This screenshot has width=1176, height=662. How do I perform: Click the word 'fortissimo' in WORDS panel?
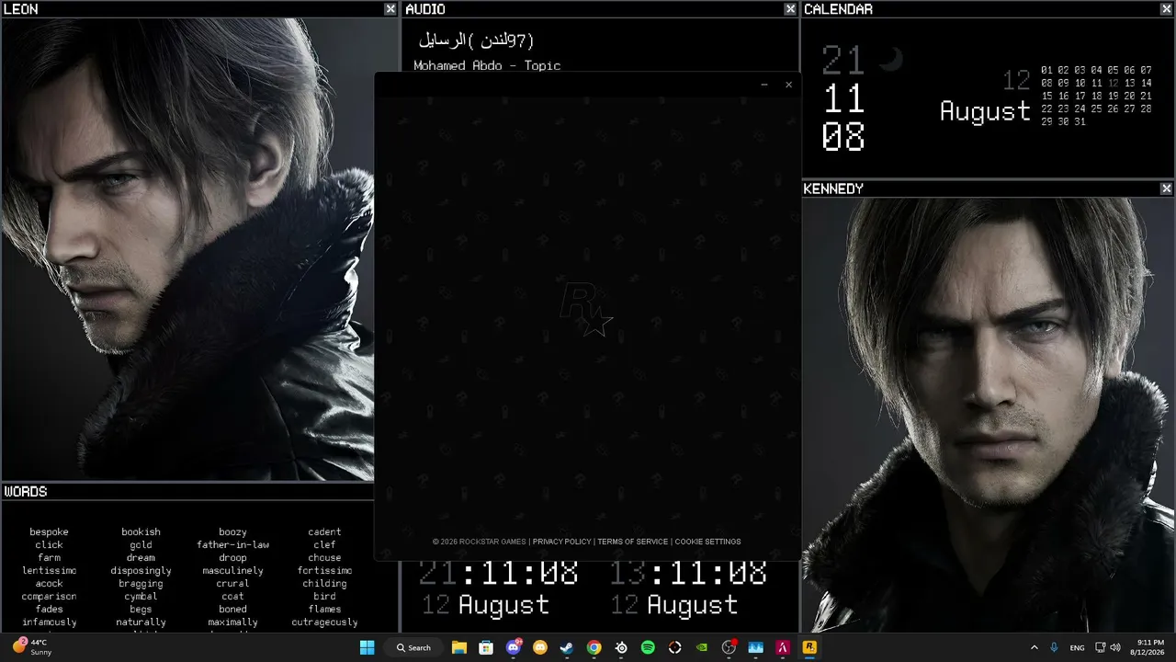coord(324,571)
